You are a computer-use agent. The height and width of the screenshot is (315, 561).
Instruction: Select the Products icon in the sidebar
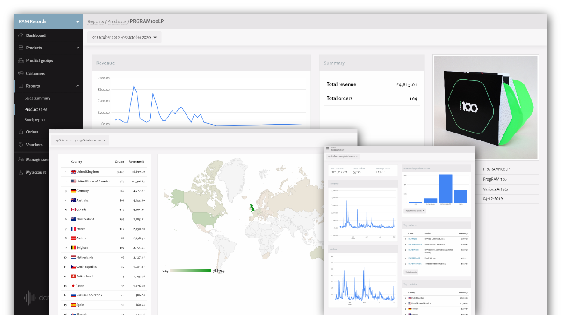(x=21, y=48)
